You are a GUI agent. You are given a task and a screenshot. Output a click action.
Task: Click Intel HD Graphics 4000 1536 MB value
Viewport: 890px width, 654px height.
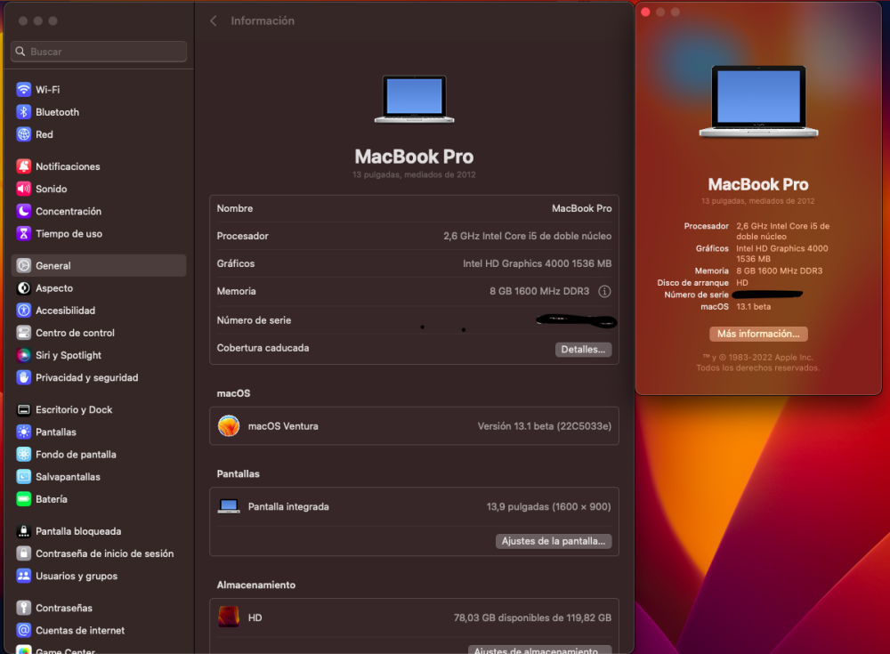[x=537, y=263]
